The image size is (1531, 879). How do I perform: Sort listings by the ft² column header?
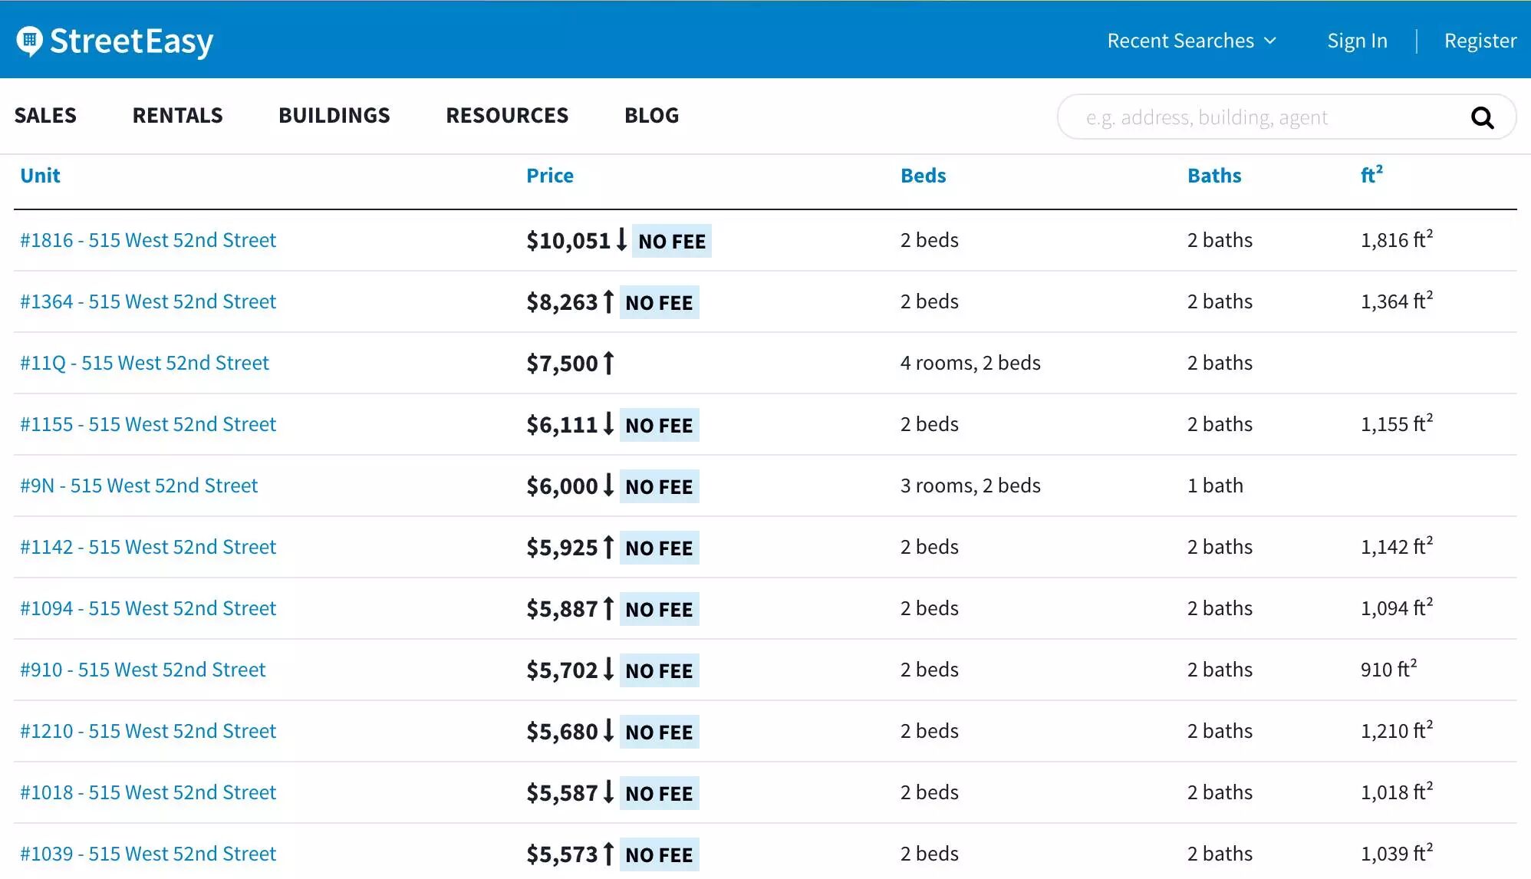1371,176
